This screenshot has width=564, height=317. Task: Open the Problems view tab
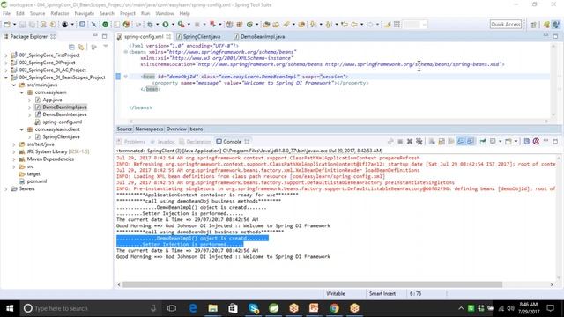point(131,142)
